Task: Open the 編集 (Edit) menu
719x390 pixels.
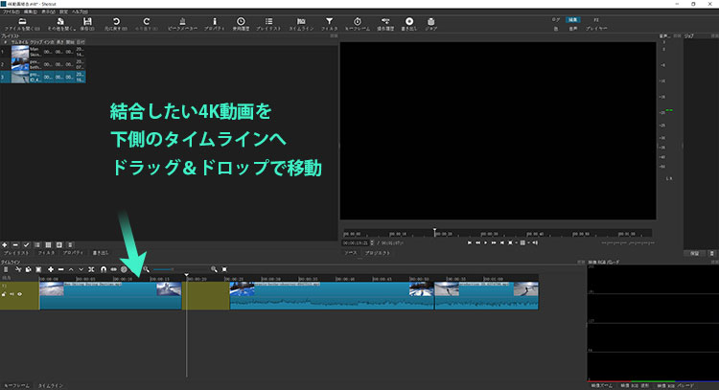Action: [31, 11]
